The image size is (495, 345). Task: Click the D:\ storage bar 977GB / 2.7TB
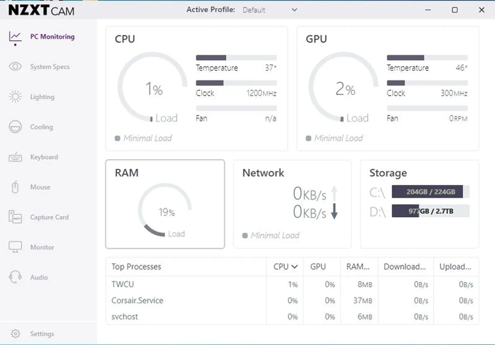pos(431,211)
